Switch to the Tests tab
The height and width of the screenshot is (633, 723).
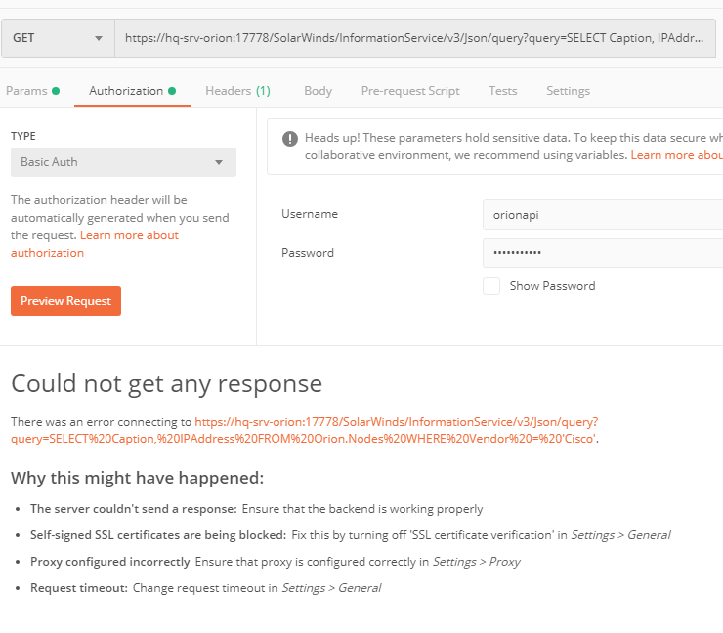click(x=503, y=91)
